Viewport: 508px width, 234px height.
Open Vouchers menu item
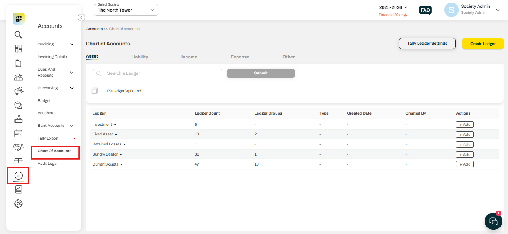46,113
